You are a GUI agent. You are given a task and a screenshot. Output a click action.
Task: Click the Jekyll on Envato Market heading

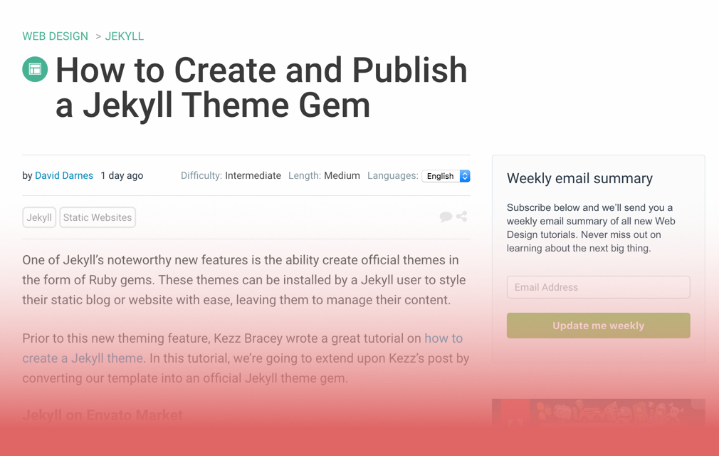[x=103, y=415]
